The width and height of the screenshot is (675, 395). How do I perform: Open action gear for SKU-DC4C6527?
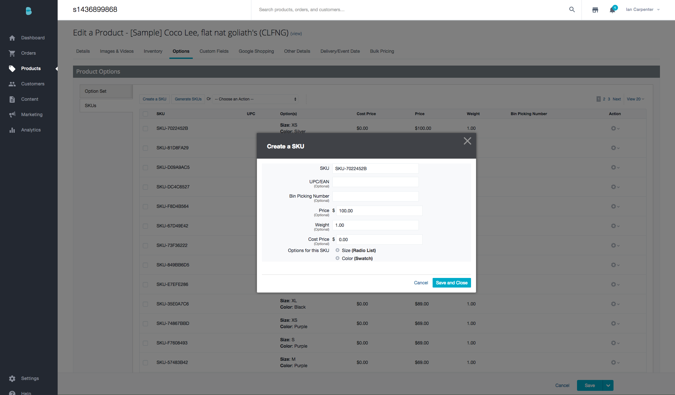615,187
